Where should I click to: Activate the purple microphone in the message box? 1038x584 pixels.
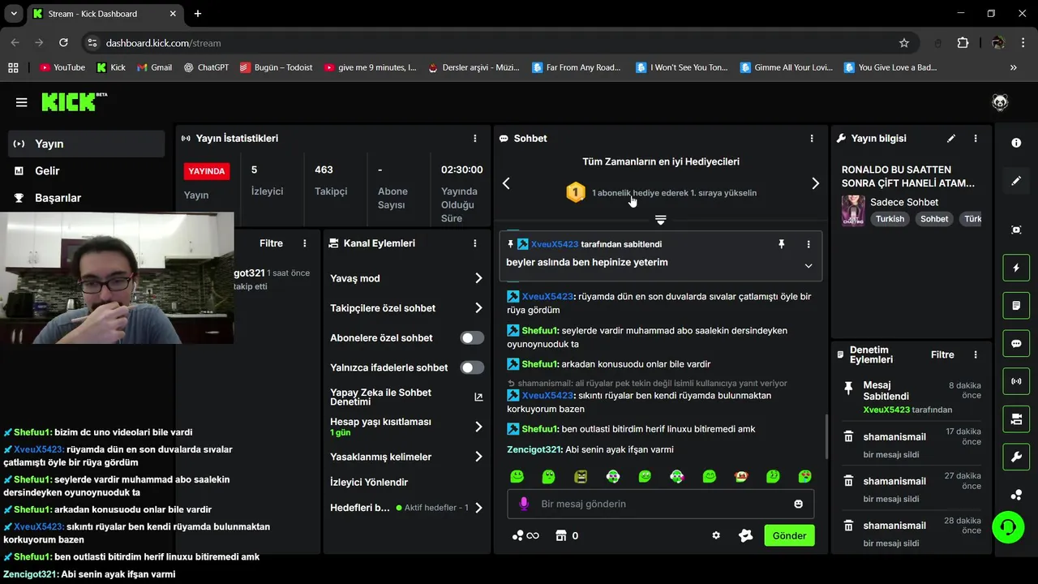(524, 504)
